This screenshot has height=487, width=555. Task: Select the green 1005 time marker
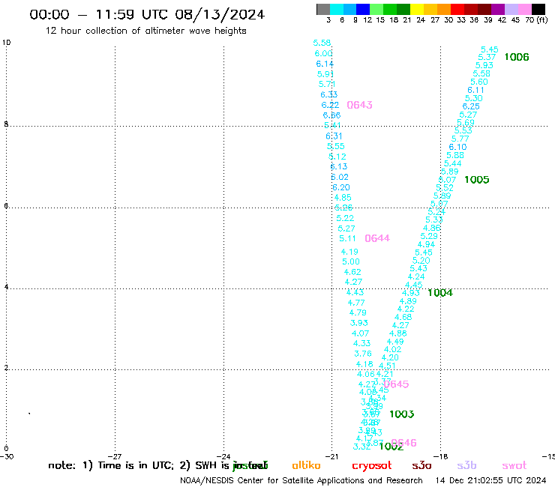[477, 180]
